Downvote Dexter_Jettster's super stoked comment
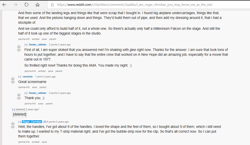Screen dimensions: 250x145 click(19, 50)
